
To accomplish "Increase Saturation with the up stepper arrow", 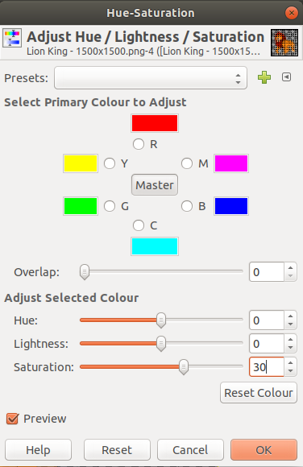I will (290, 362).
